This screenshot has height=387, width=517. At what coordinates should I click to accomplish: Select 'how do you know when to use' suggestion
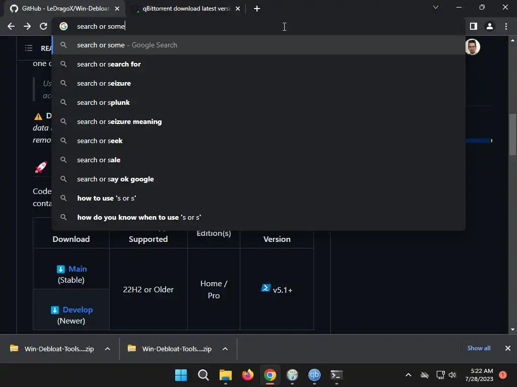click(x=258, y=217)
